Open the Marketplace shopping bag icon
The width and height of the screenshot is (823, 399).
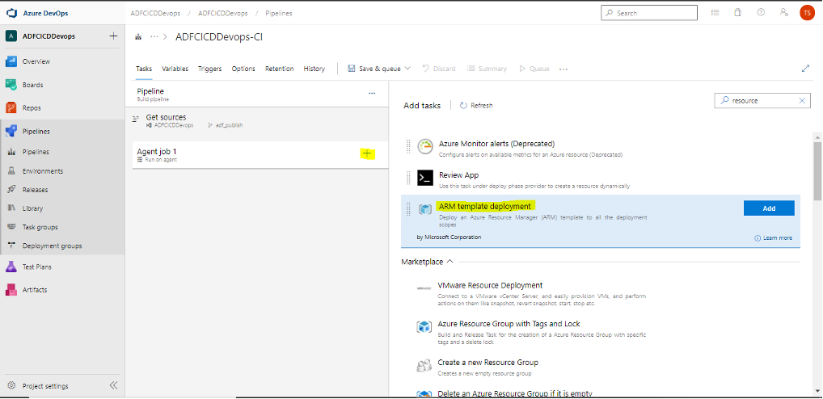738,13
